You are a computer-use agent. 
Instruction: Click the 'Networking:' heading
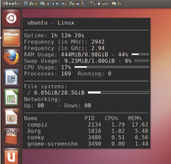(42, 99)
